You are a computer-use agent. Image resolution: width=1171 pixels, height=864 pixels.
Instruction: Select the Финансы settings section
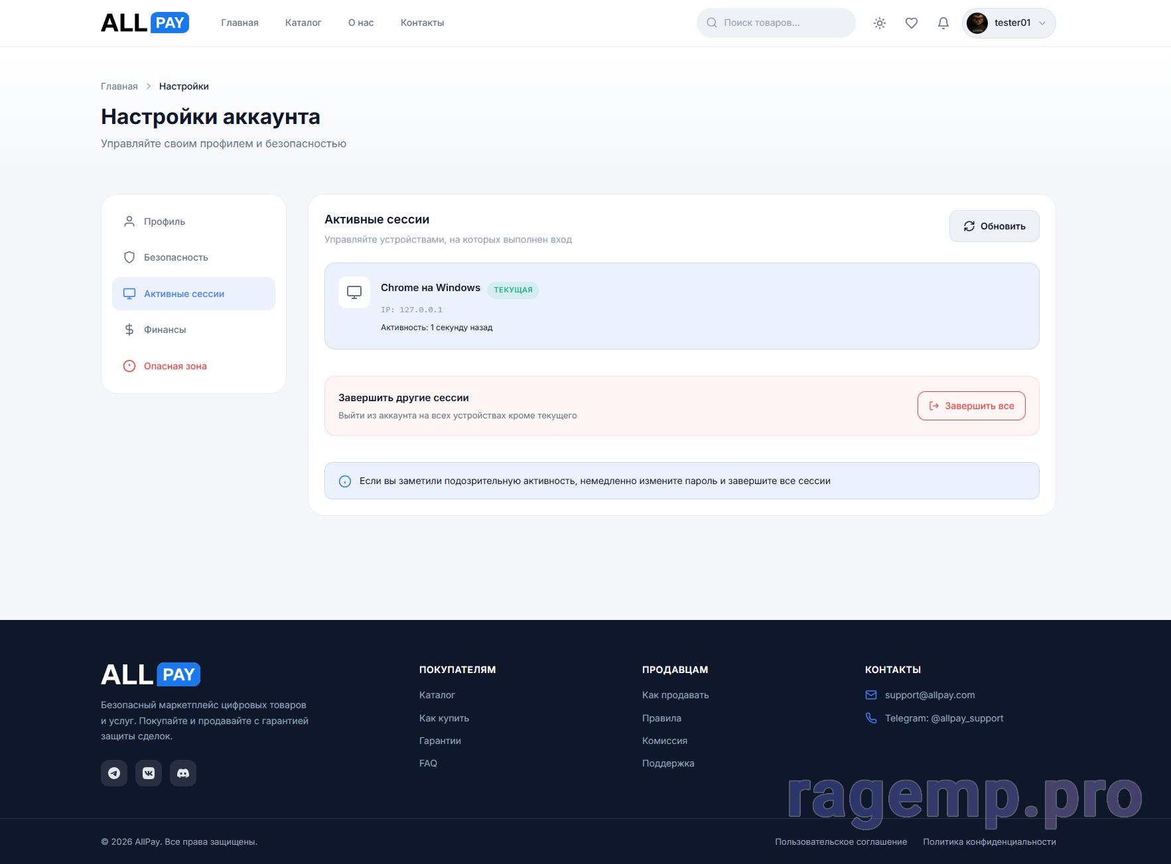point(165,330)
